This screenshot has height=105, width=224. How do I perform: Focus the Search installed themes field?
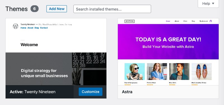coord(112,9)
